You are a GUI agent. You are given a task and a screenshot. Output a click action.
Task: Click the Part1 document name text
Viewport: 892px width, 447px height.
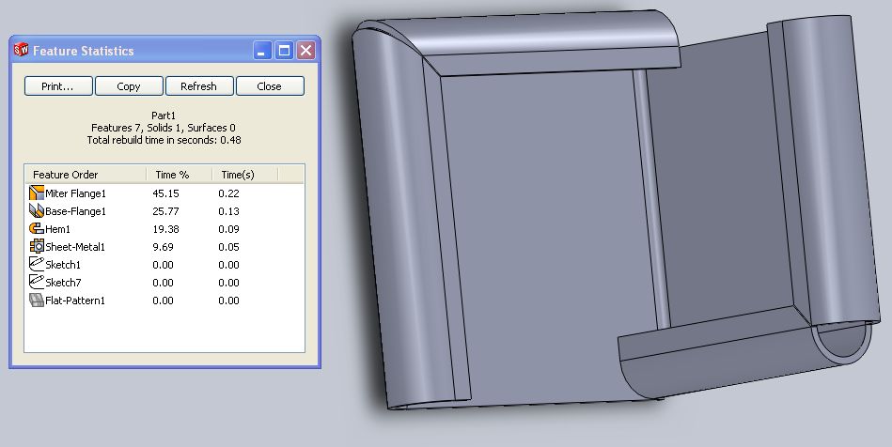pyautogui.click(x=164, y=116)
